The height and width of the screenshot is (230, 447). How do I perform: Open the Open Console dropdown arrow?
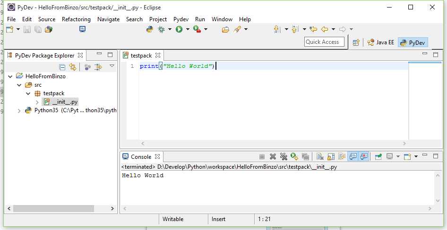pos(416,156)
